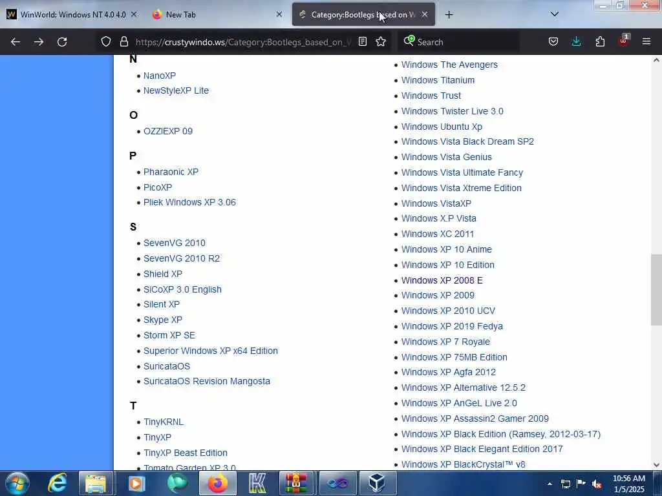Go forward one page
The image size is (662, 496).
point(38,42)
